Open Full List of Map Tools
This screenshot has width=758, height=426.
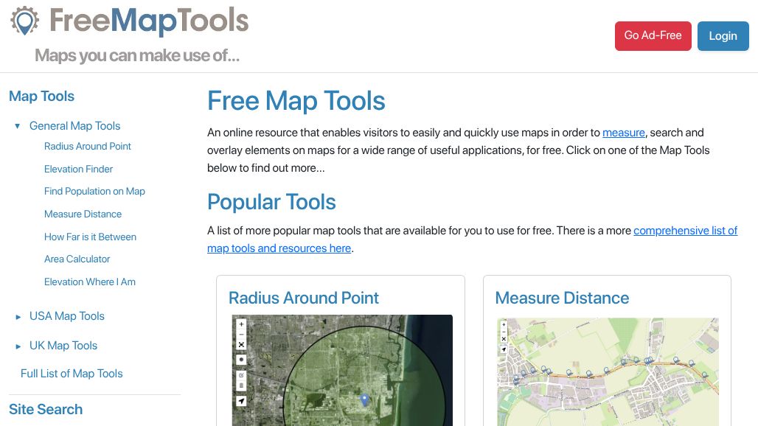(72, 374)
